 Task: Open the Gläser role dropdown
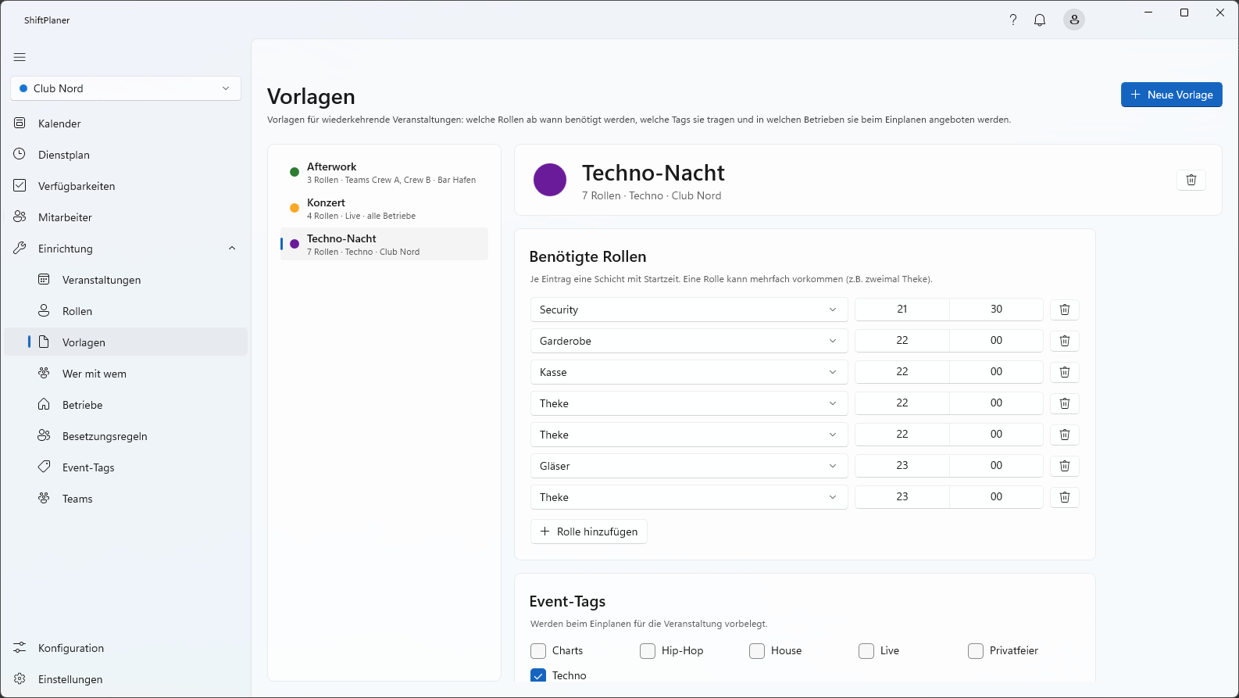tap(689, 466)
